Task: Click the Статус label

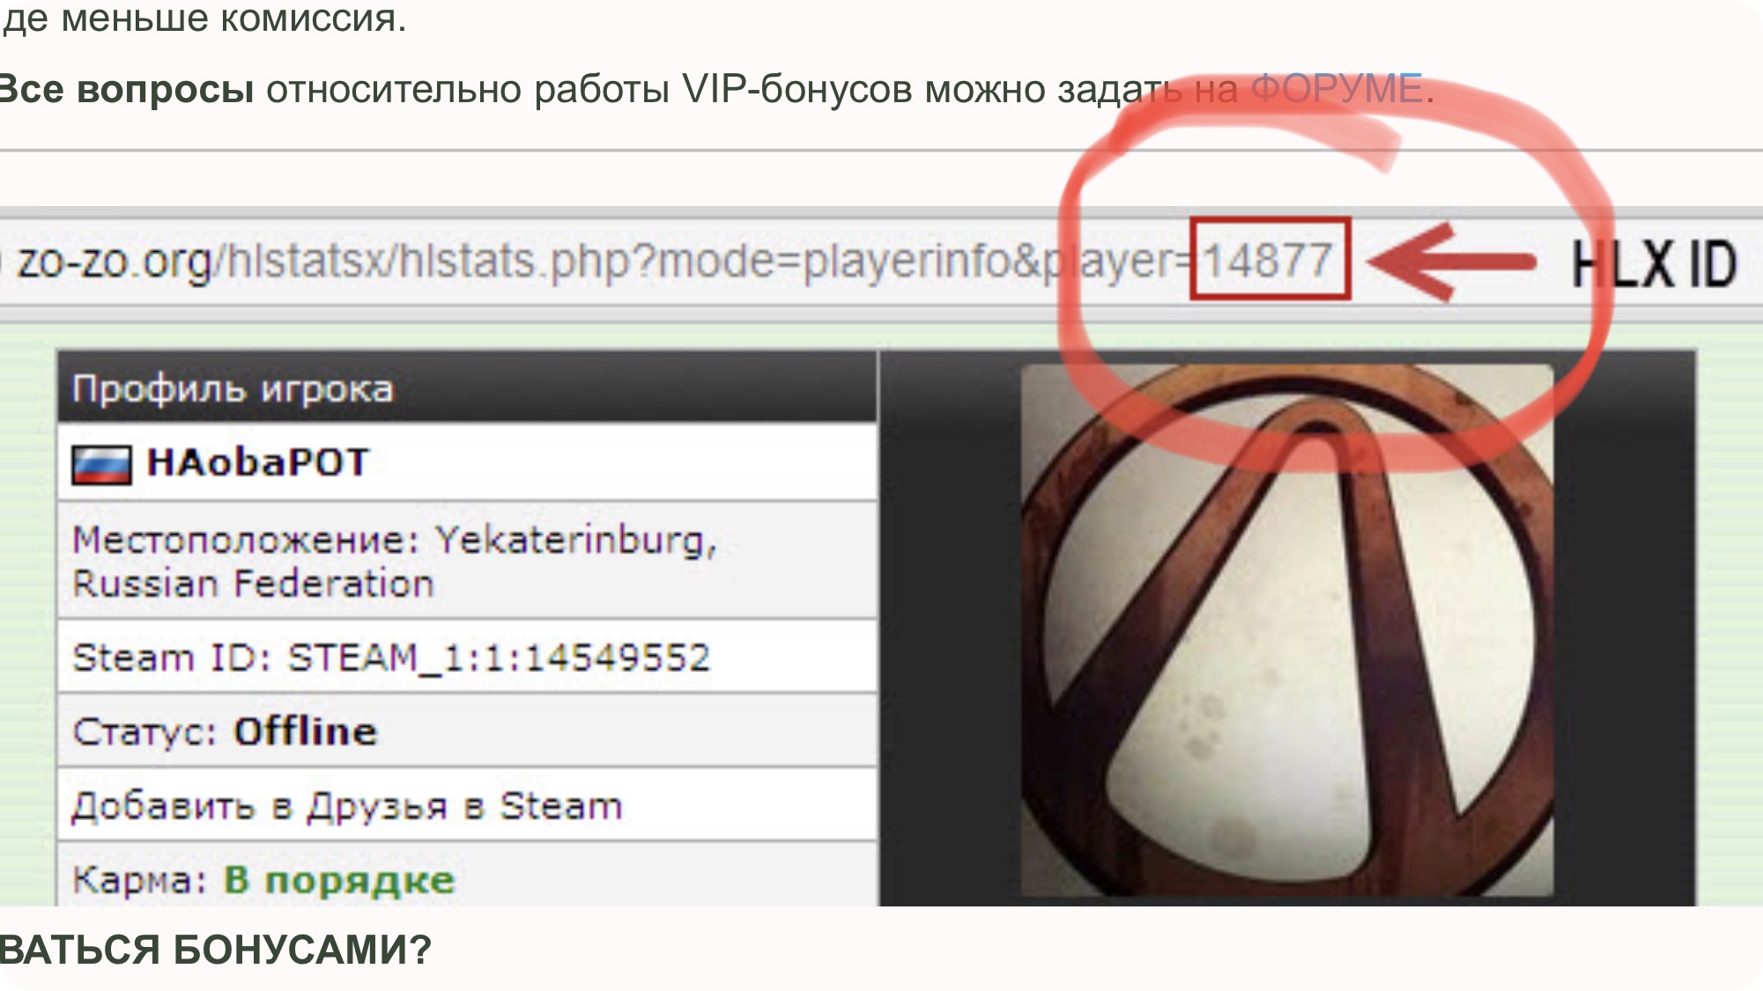Action: (144, 731)
